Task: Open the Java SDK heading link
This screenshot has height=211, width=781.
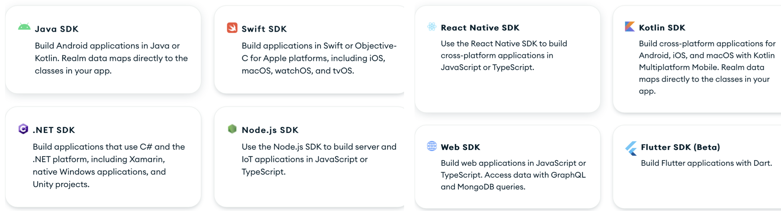Action: tap(57, 29)
